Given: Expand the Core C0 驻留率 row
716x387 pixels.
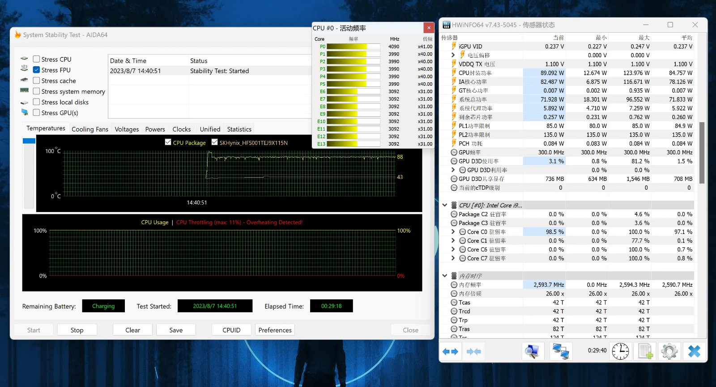Looking at the screenshot, I should pos(453,232).
